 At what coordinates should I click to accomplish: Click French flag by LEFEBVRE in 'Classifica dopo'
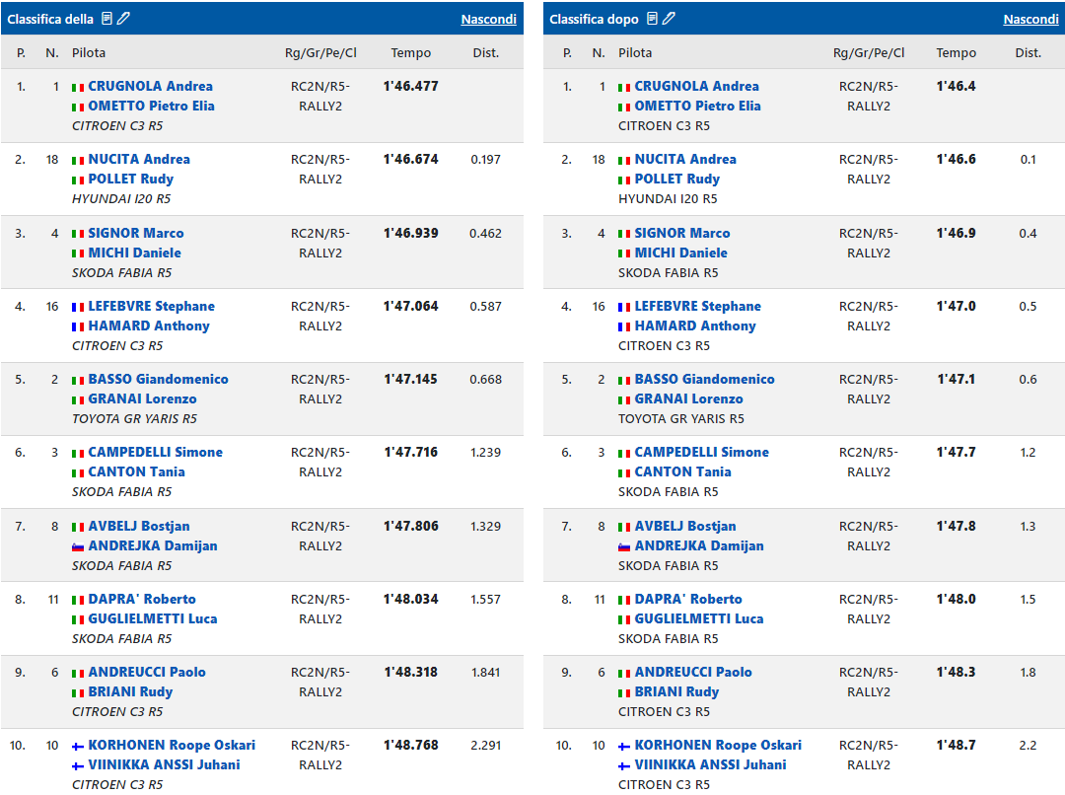(x=624, y=307)
